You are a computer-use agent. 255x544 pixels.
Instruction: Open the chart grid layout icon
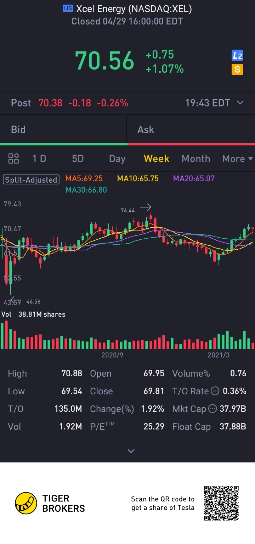tap(13, 159)
